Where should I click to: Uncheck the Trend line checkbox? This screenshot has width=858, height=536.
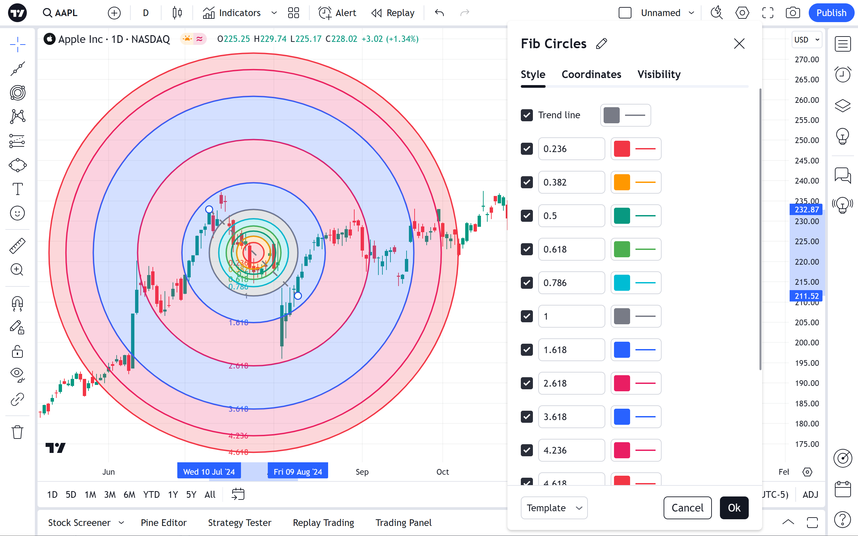527,115
